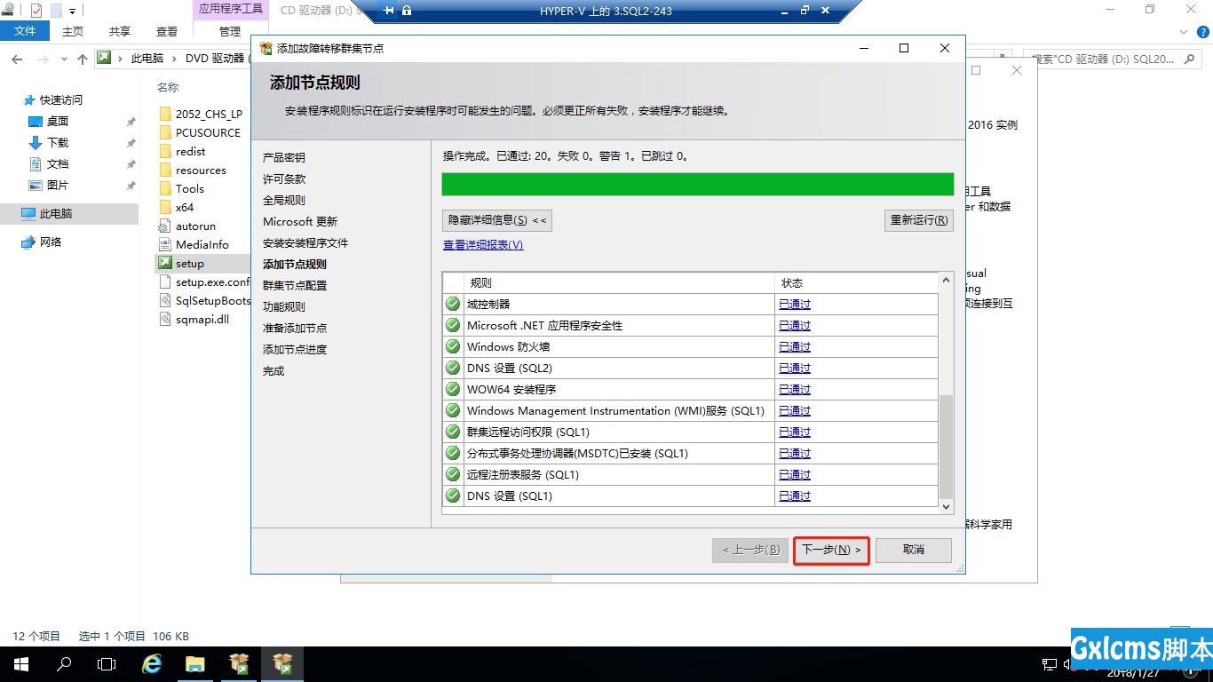Viewport: 1213px width, 682px height.
Task: Click green check icon beside Windows 防火墙
Action: [453, 346]
